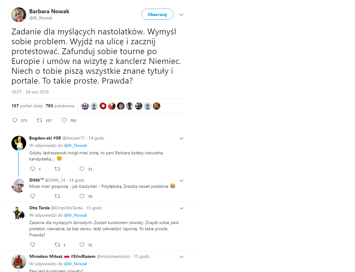
Task: Click Barbara Nowak's profile picture
Action: pos(19,15)
